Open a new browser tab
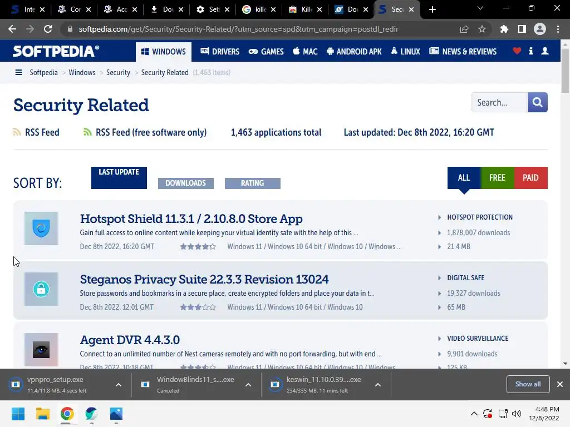The width and height of the screenshot is (570, 427). click(432, 9)
